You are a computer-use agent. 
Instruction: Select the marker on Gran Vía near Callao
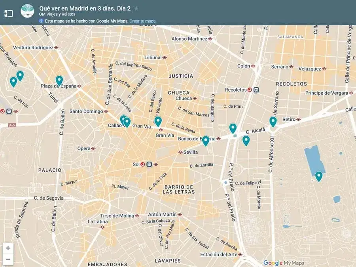[127, 121]
